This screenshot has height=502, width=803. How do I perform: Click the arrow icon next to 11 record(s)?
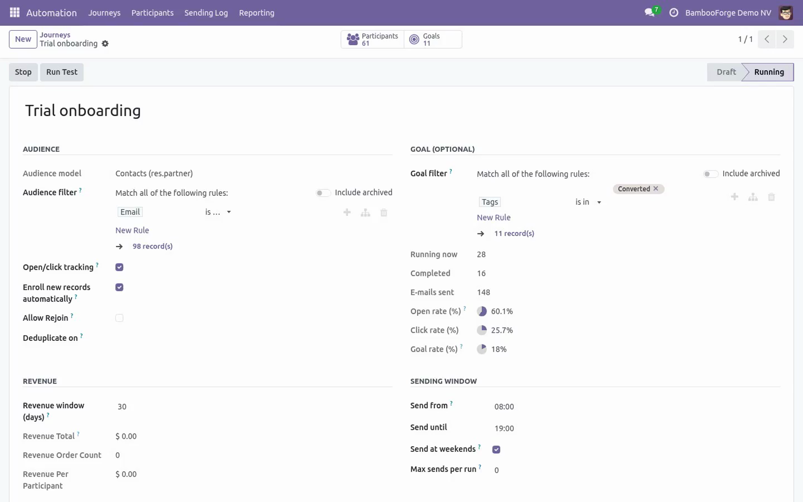[481, 233]
